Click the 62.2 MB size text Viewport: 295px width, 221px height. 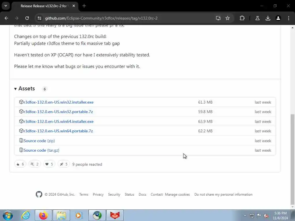[x=205, y=131]
